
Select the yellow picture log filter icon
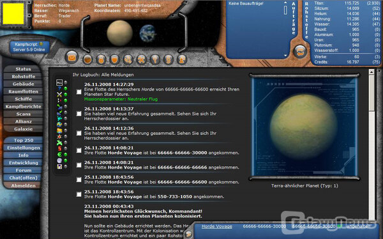tap(59, 130)
